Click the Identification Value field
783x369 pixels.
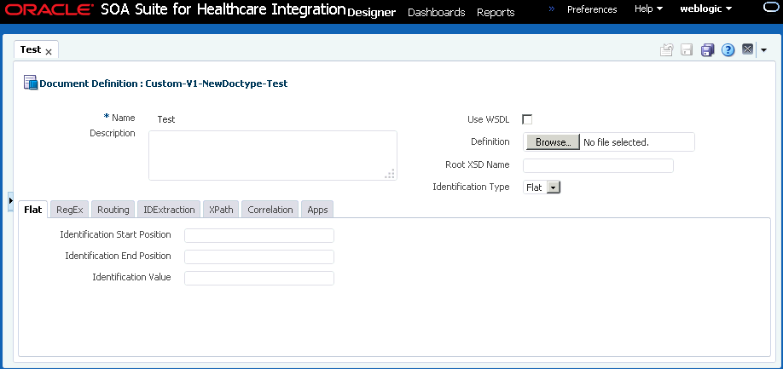click(x=259, y=279)
